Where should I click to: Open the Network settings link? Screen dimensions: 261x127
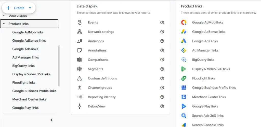tap(101, 32)
